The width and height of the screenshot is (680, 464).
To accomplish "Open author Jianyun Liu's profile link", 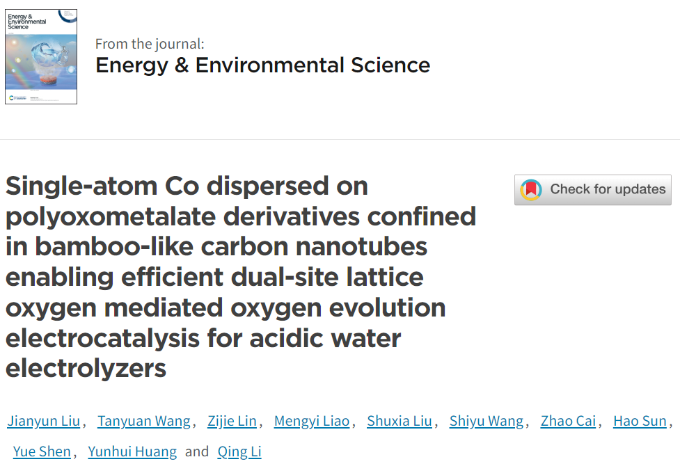I will pos(44,421).
